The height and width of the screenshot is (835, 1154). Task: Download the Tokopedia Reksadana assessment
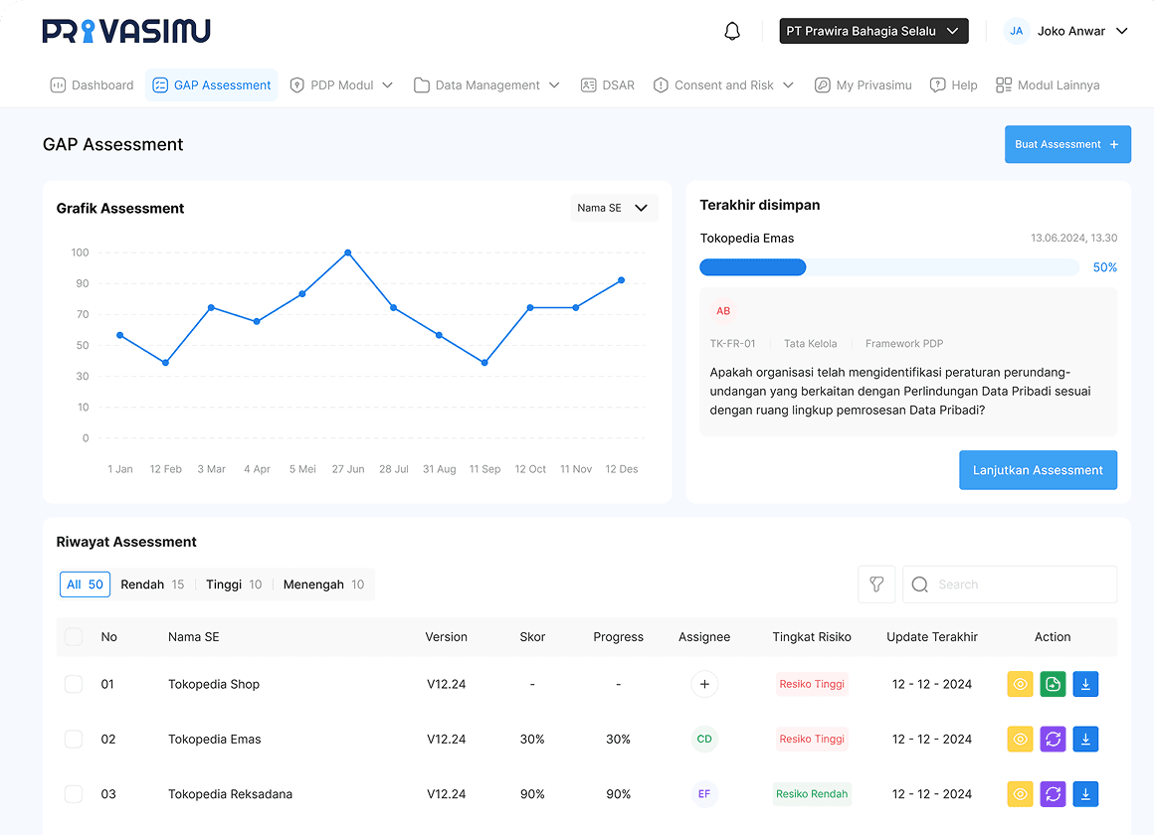click(1085, 793)
